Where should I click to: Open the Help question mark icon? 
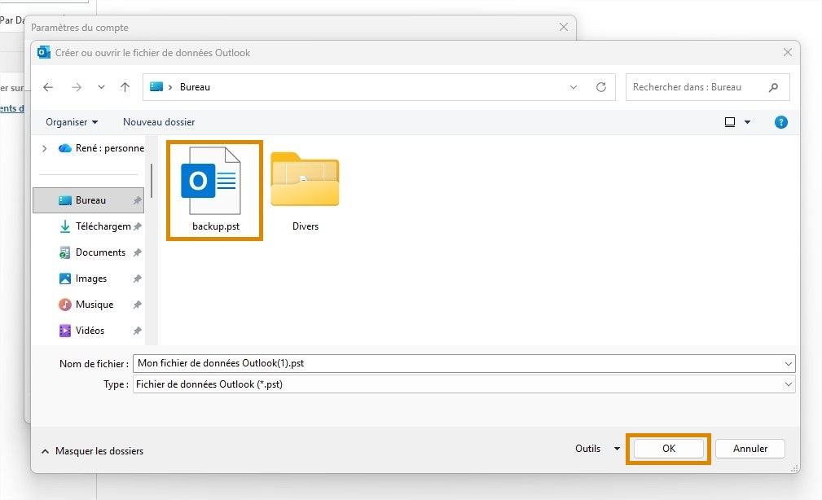(x=780, y=122)
